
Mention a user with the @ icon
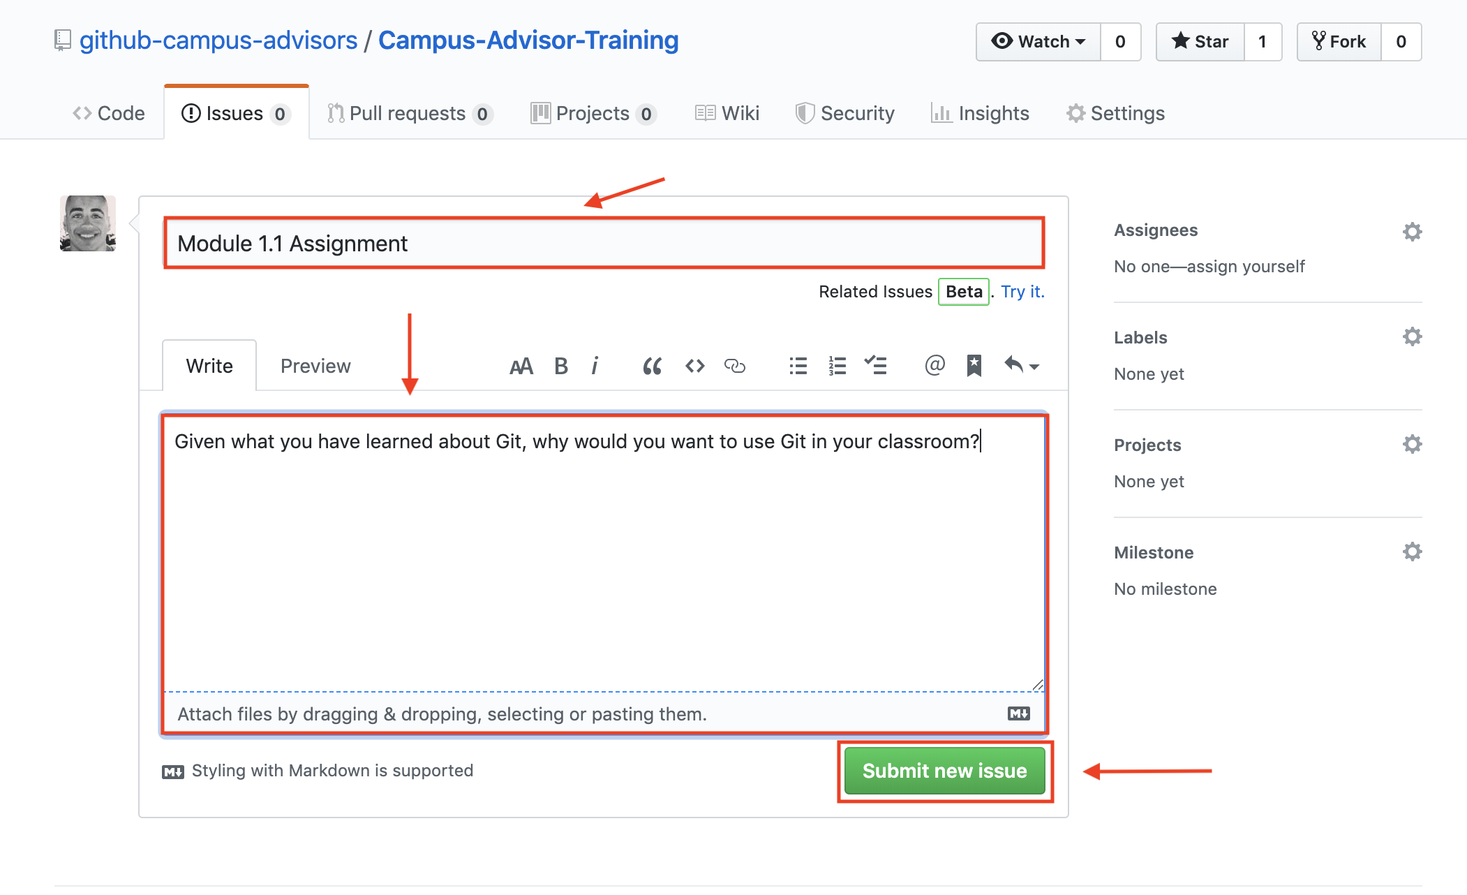click(x=934, y=365)
